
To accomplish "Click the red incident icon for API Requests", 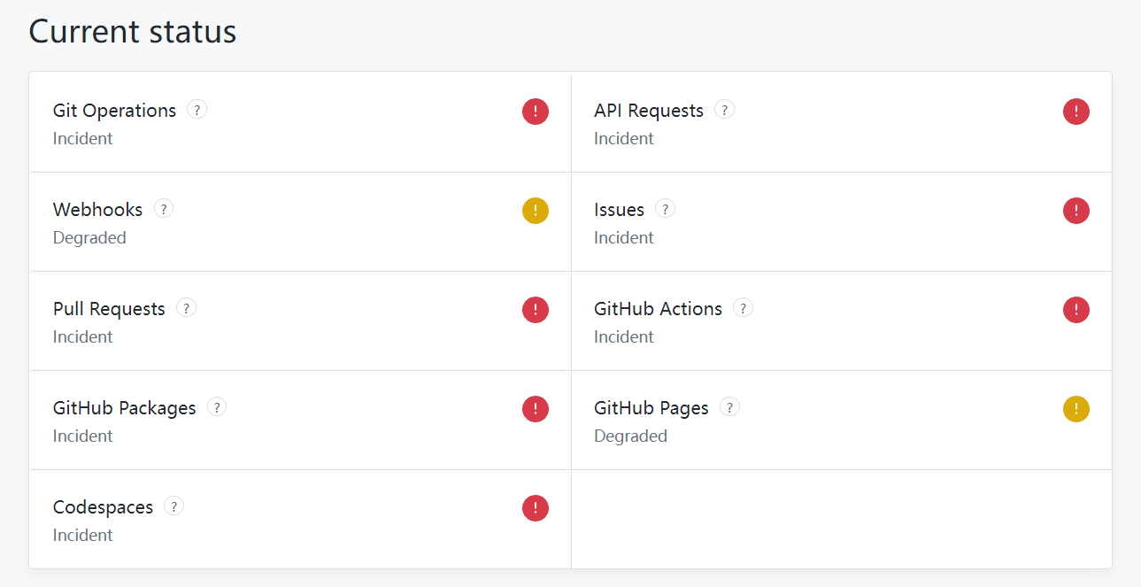I will click(x=1076, y=112).
